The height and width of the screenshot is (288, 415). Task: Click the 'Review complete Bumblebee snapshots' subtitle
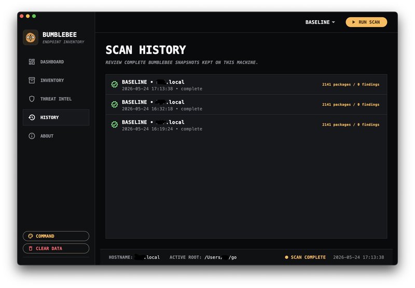click(182, 62)
